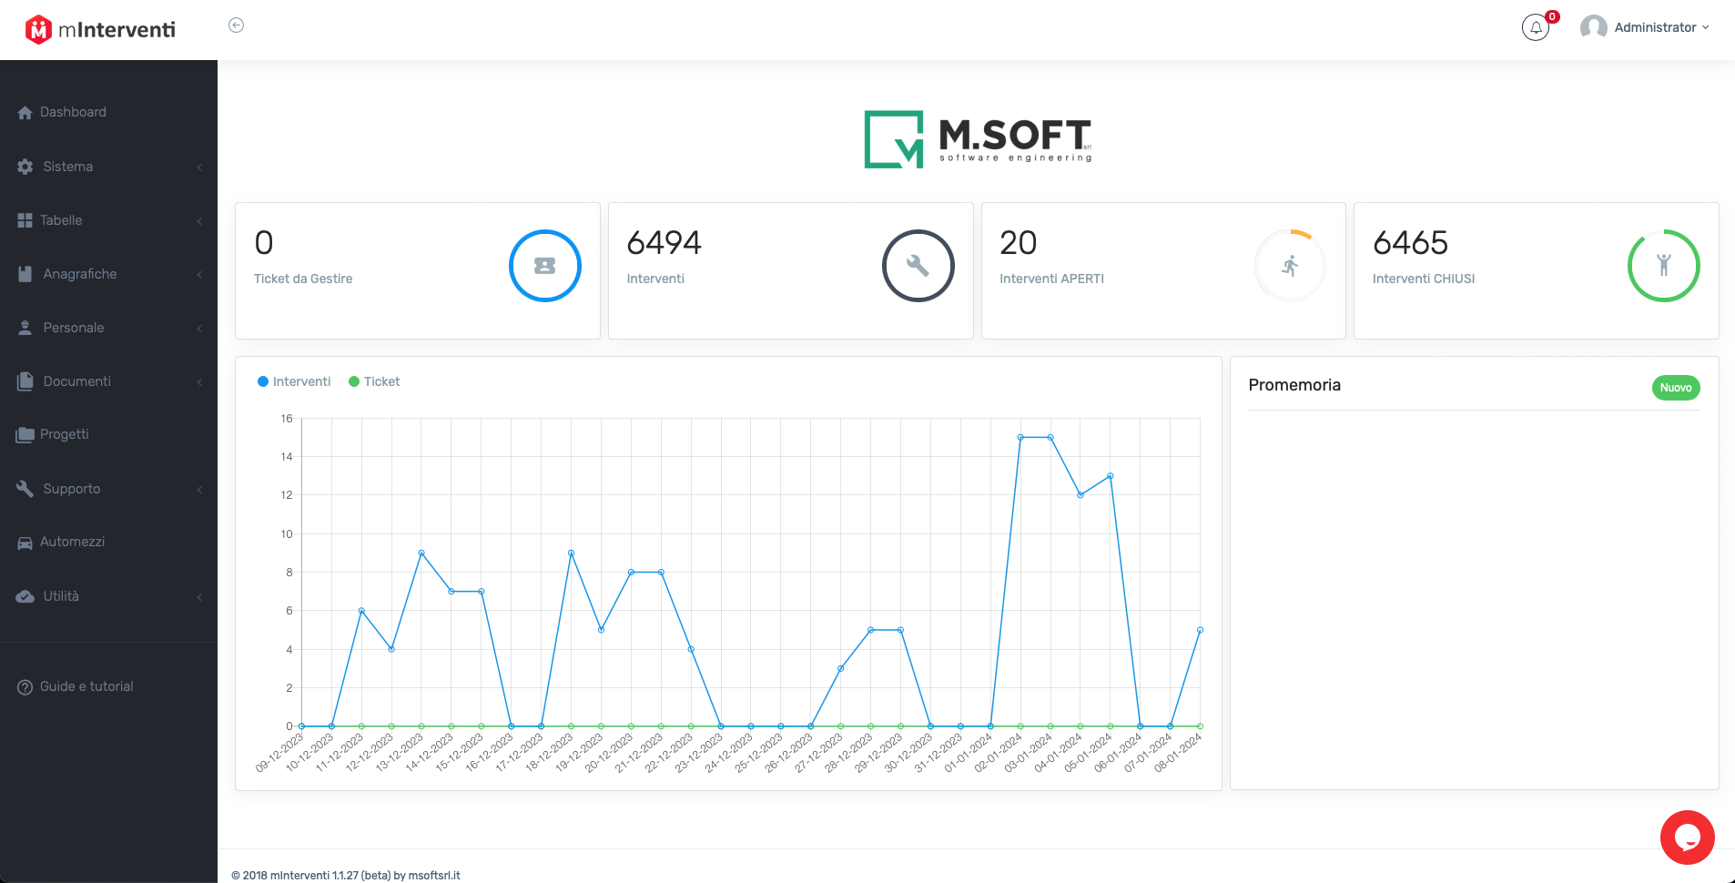1735x883 pixels.
Task: Click the Interventi APERTI running icon
Action: [x=1291, y=266]
